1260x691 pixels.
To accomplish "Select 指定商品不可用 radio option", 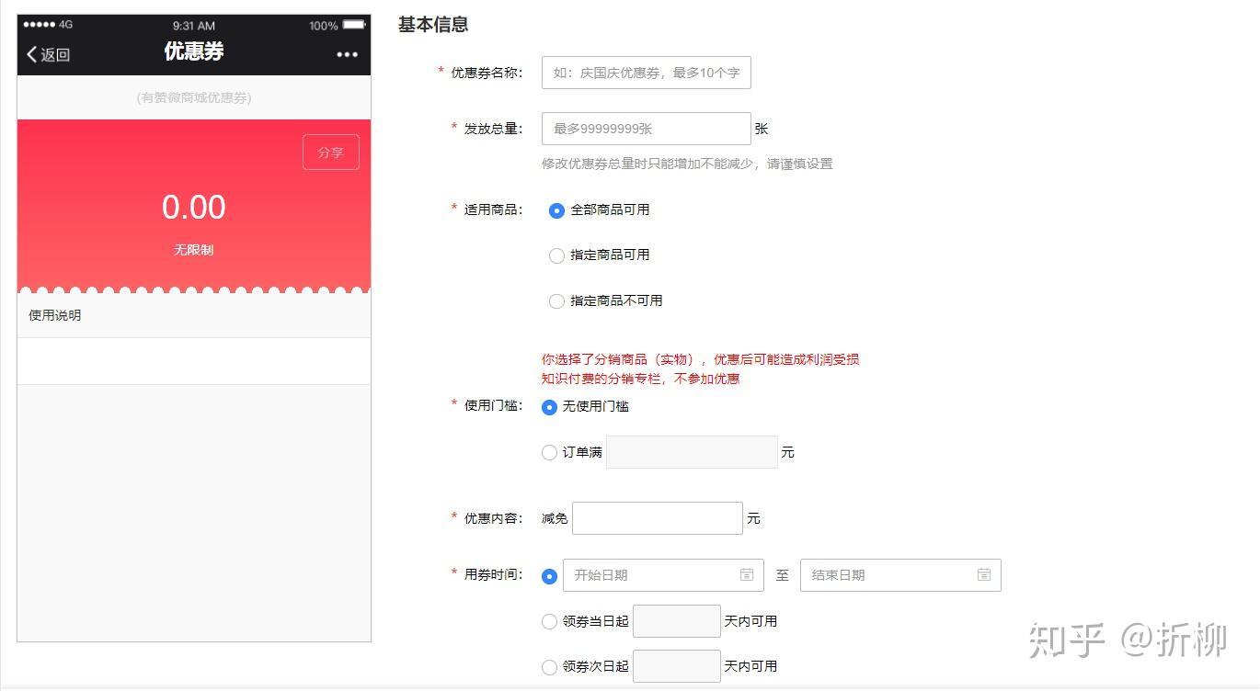I will 556,301.
